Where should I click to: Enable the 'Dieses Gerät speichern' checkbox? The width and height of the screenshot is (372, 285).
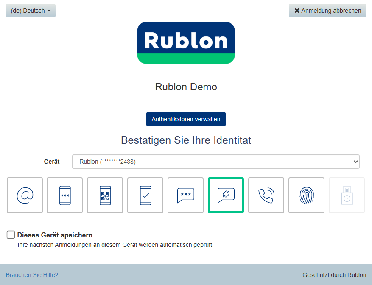click(11, 235)
